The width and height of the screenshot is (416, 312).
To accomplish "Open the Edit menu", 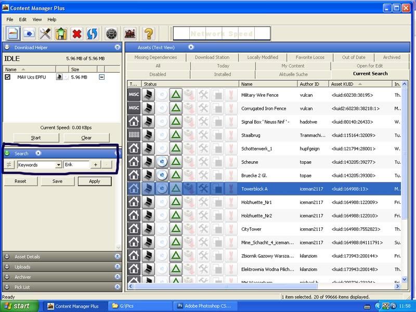I will (x=22, y=20).
